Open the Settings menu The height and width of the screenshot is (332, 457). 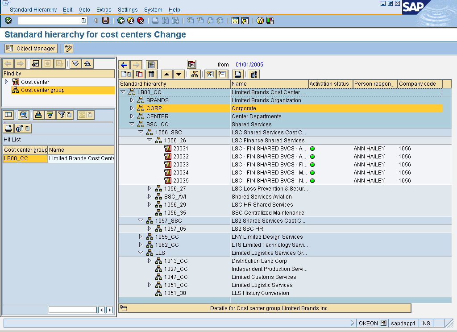point(128,10)
